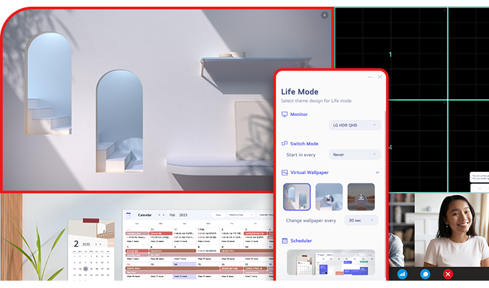The height and width of the screenshot is (288, 489).
Task: Go to next month in Calendar header
Action: 165,215
